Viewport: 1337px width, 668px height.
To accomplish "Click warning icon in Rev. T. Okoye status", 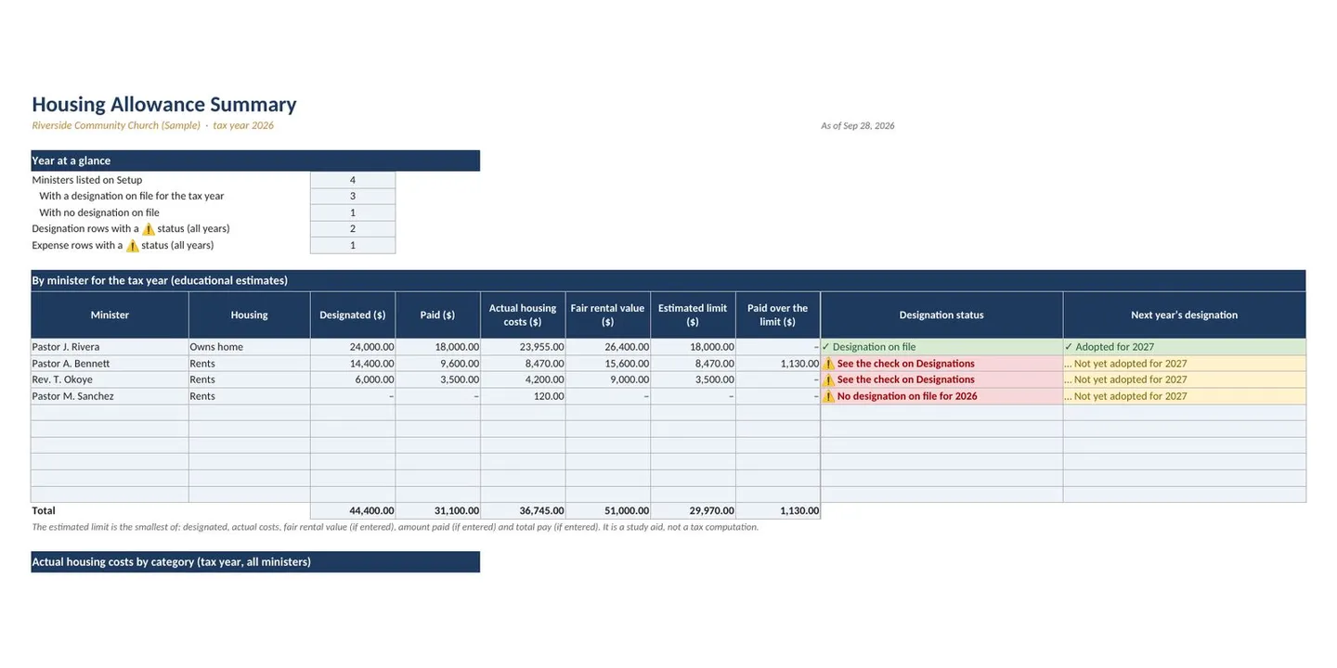I will point(829,379).
